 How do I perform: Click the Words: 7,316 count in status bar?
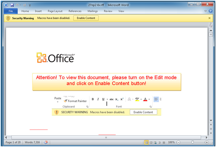[x=33, y=142]
